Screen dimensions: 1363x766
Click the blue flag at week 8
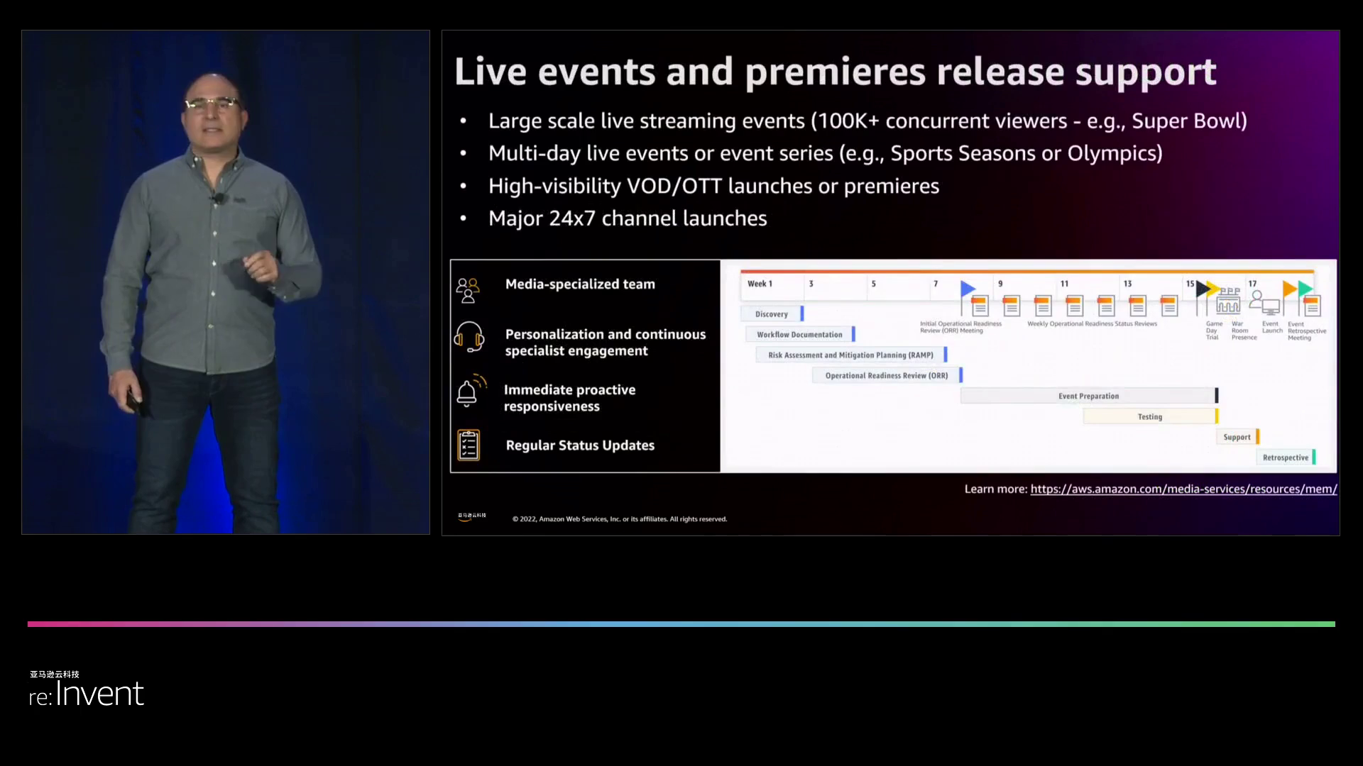(x=968, y=289)
